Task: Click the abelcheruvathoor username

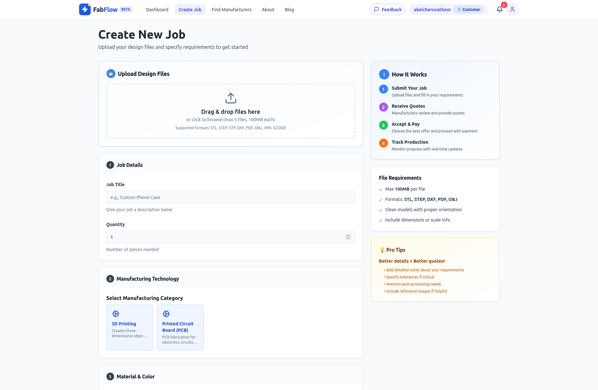Action: click(432, 9)
